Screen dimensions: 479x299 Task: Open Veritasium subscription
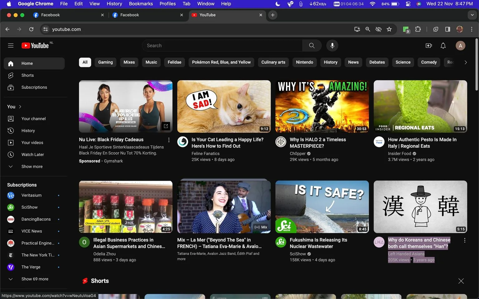click(x=34, y=195)
